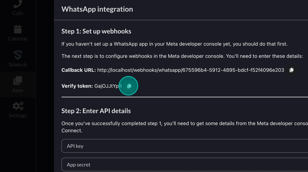Click the verify token value text
Image resolution: width=308 pixels, height=172 pixels.
(108, 86)
